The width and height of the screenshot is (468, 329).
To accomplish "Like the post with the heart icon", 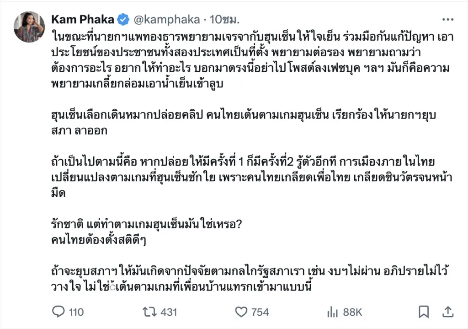I will [x=241, y=312].
